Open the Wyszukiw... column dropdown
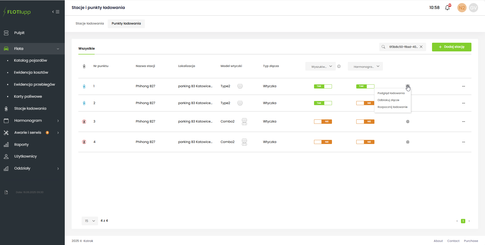Viewport: 485px width, 245px height. coord(320,66)
